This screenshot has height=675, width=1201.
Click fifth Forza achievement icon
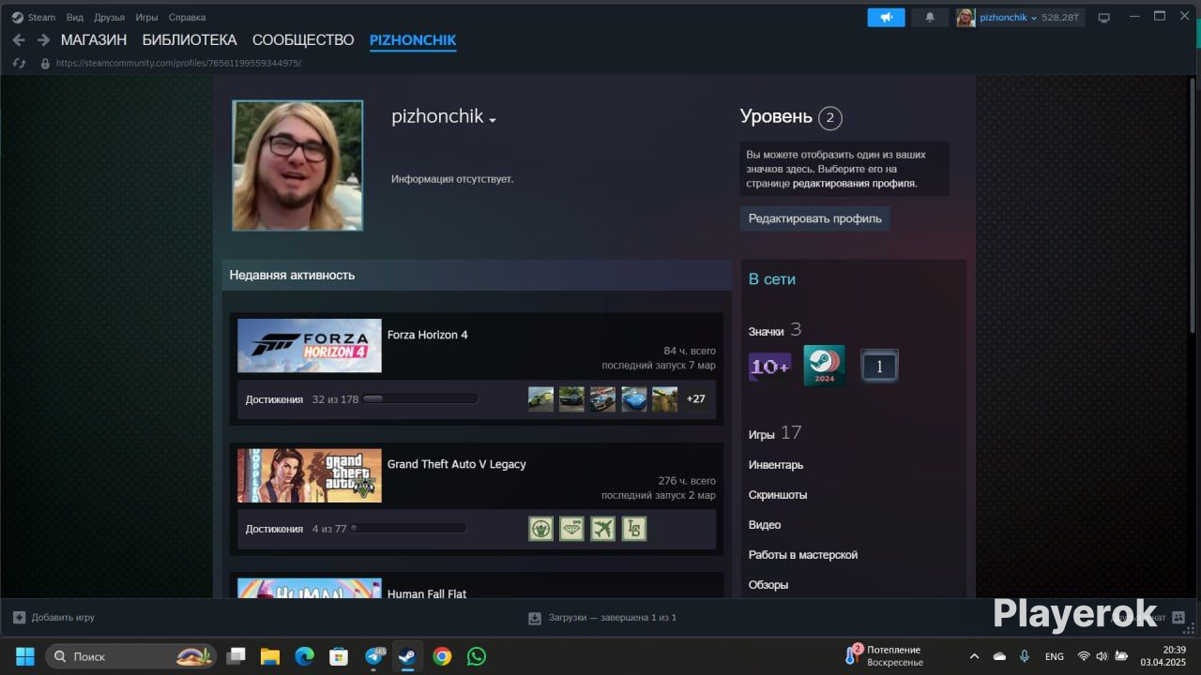point(664,399)
